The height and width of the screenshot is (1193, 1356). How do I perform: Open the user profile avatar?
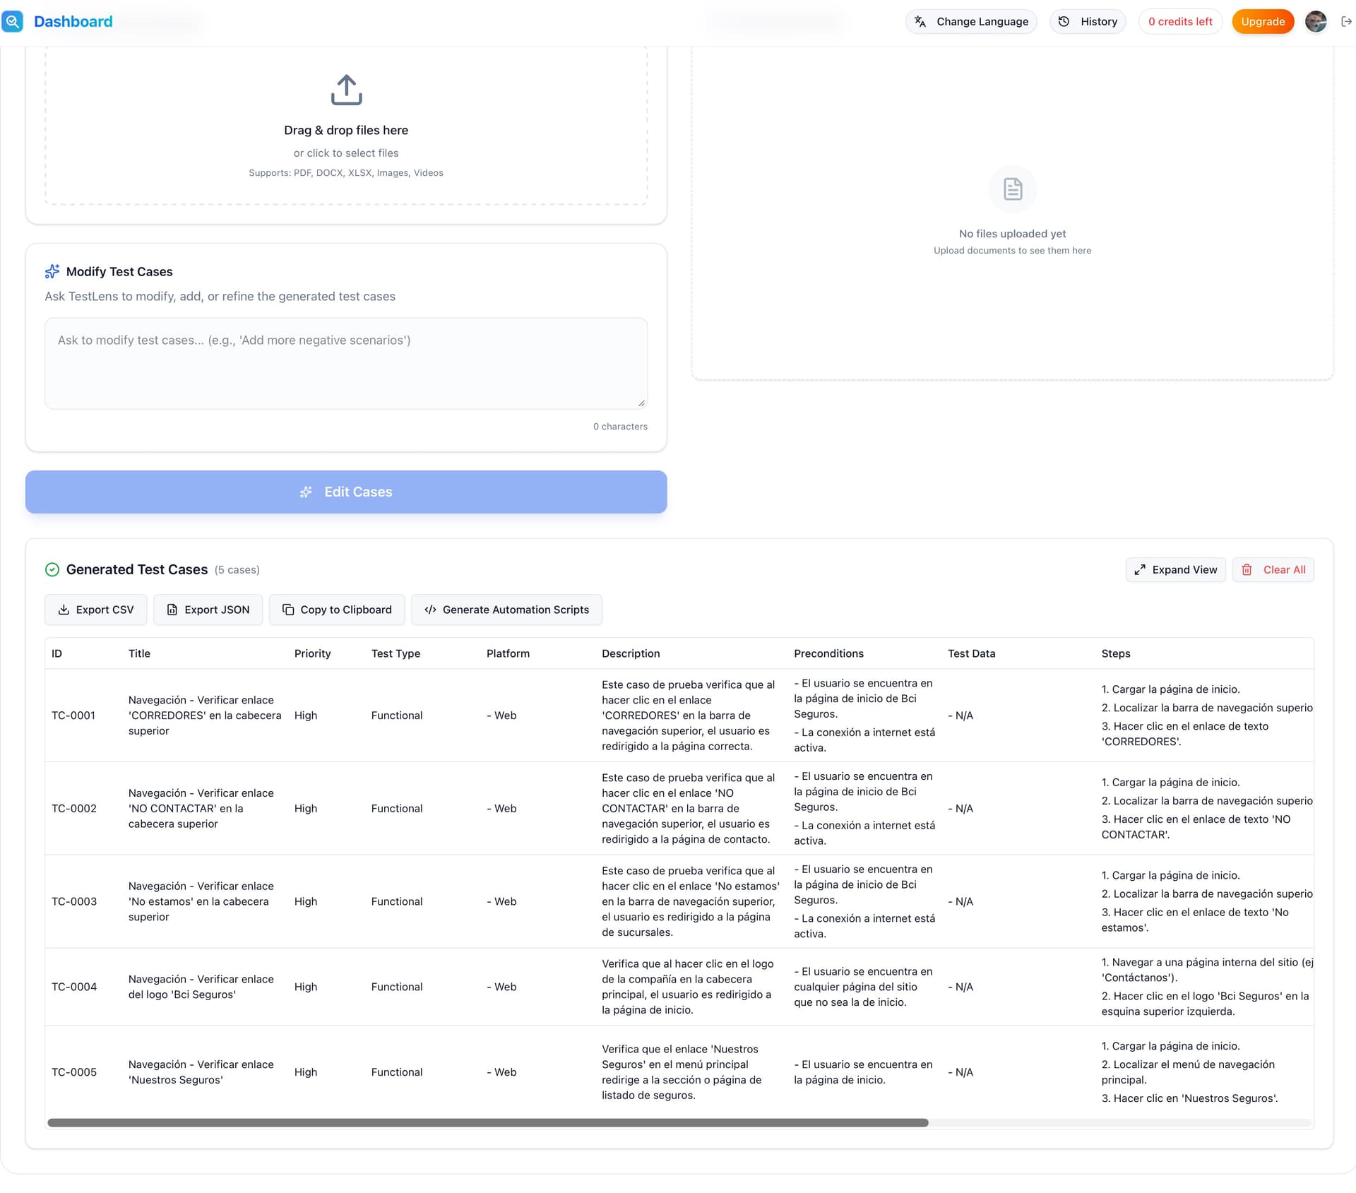point(1316,21)
